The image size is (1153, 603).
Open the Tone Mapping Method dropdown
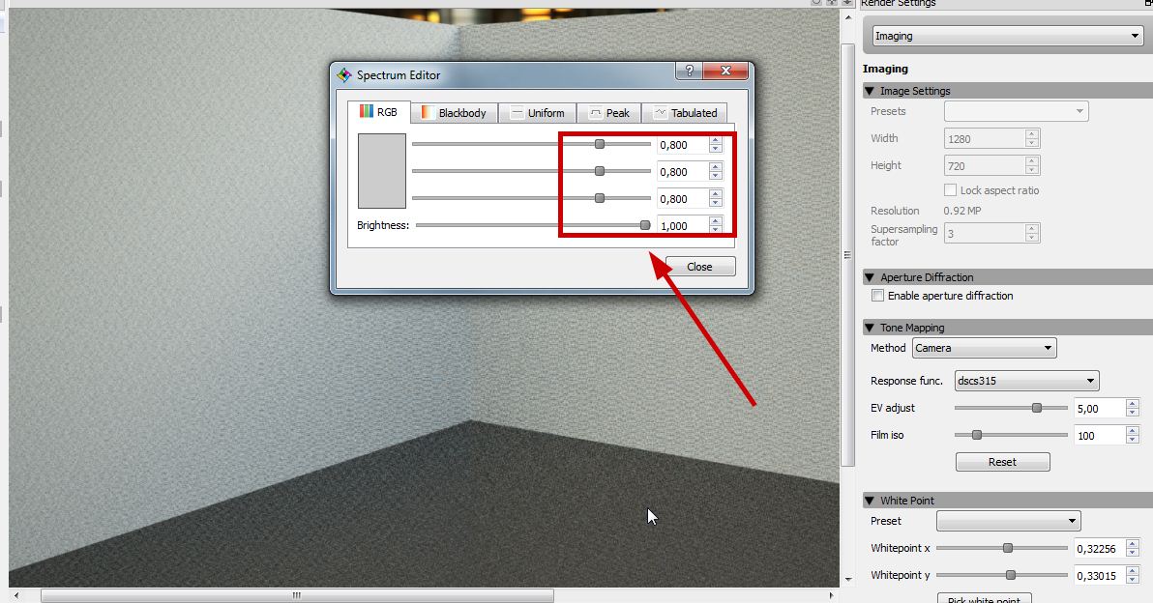(984, 348)
